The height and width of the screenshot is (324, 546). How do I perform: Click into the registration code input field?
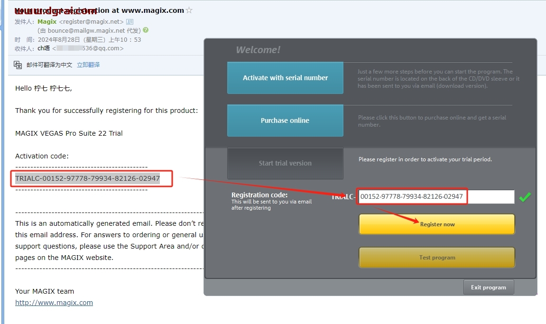[436, 196]
